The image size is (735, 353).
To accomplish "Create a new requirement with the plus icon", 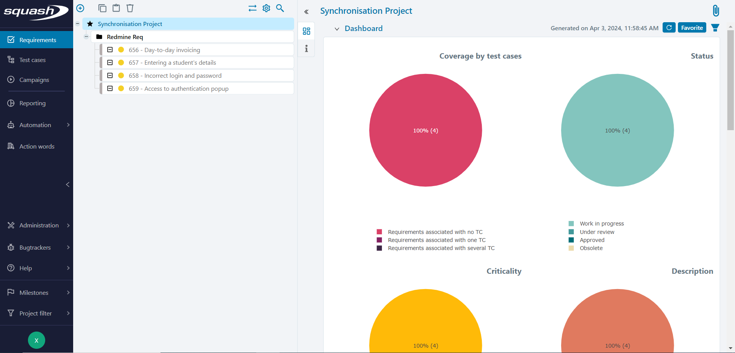I will click(x=80, y=8).
